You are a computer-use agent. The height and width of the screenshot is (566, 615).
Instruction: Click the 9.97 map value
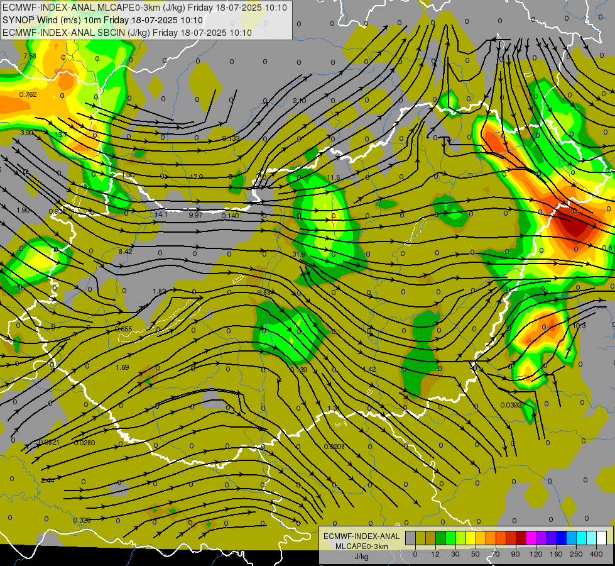tap(196, 215)
